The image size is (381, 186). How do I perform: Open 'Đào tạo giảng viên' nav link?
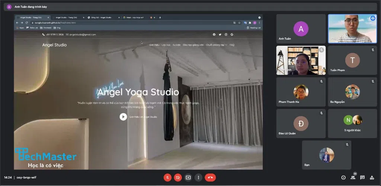pos(193,45)
